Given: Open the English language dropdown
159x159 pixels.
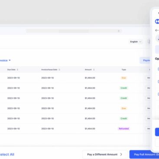Looking at the screenshot, I should click(136, 42).
